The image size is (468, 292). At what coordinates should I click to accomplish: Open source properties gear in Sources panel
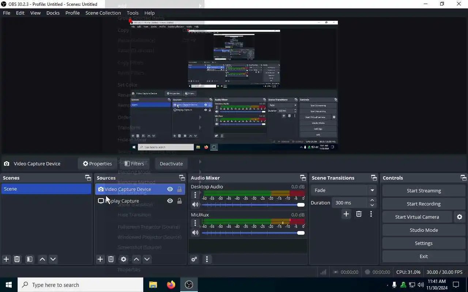124,259
